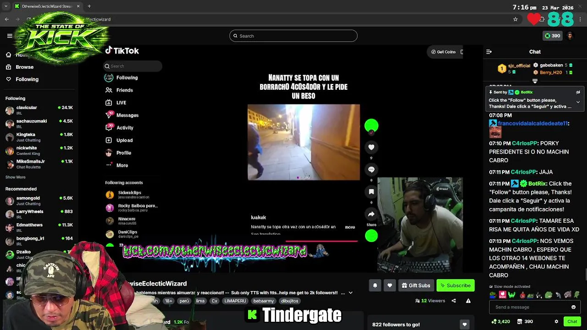This screenshot has height=330, width=587.
Task: Click TikTok Get Coins button
Action: click(x=443, y=52)
